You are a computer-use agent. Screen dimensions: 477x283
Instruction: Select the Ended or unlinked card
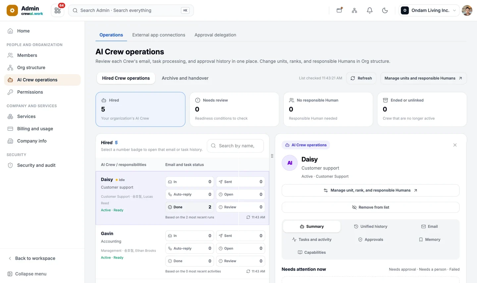(x=422, y=109)
